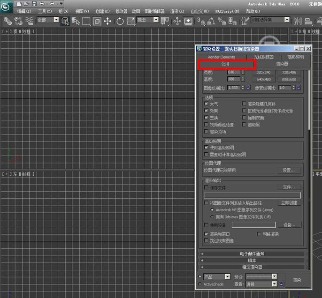Image resolution: width=322 pixels, height=298 pixels.
Task: Activate the Select and Move tool
Action: point(107,21)
